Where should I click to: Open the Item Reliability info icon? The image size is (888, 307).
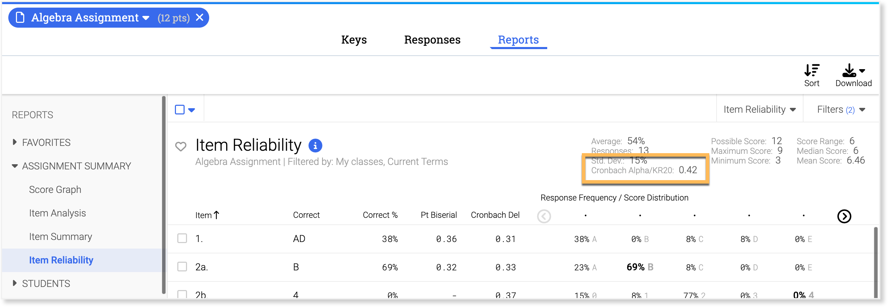coord(315,146)
